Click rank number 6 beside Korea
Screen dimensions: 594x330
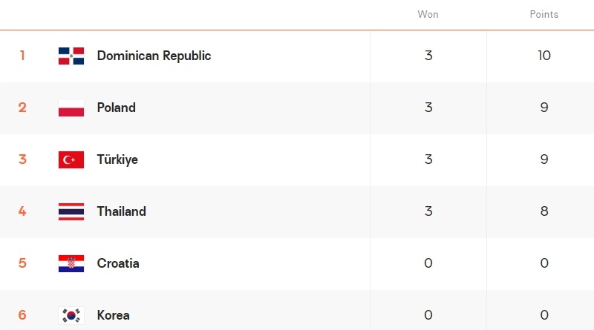click(x=22, y=315)
